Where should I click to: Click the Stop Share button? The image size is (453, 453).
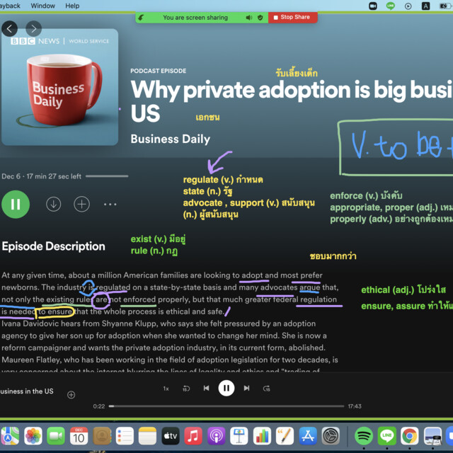292,17
